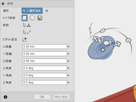Click the Y 角度 input field
Image resolution: width=136 pixels, height=102 pixels.
click(x=45, y=75)
